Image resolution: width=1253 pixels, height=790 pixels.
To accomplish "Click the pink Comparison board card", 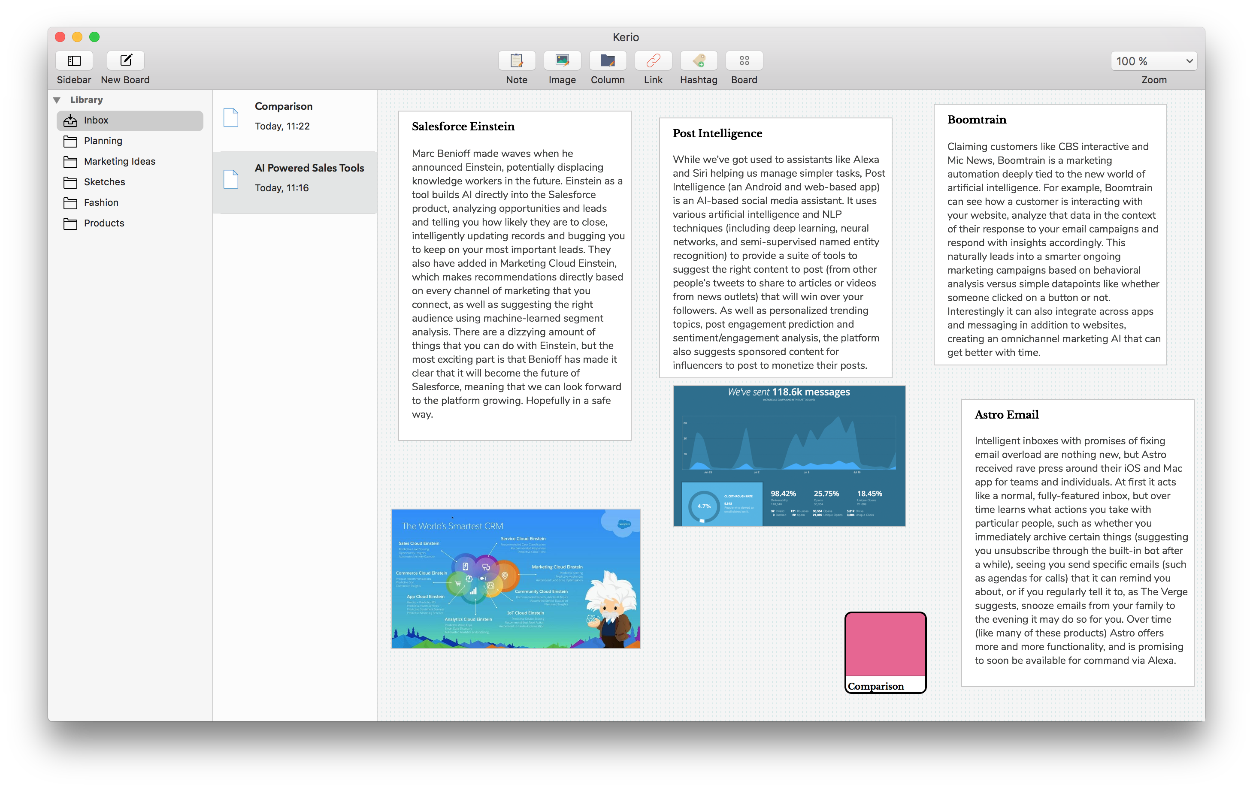I will coord(885,652).
